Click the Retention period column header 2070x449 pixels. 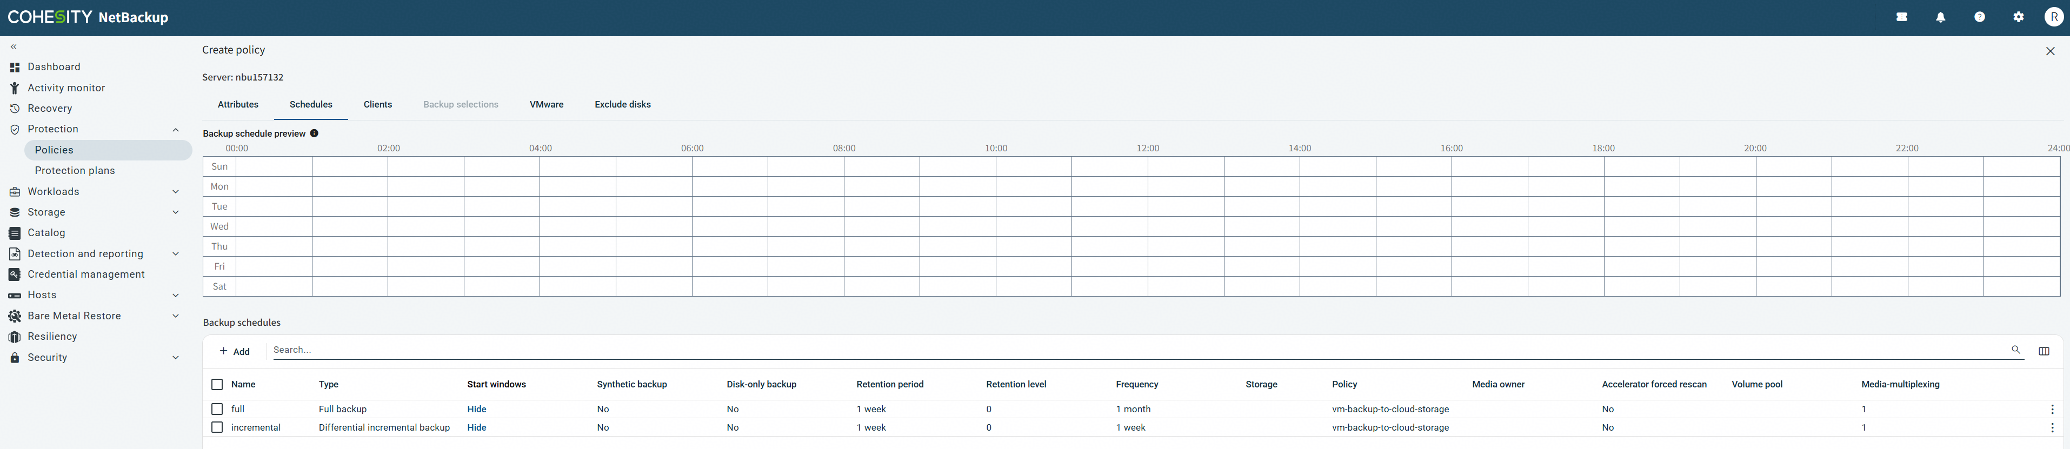pos(890,385)
